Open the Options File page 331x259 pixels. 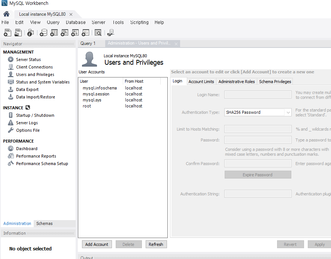coord(28,130)
